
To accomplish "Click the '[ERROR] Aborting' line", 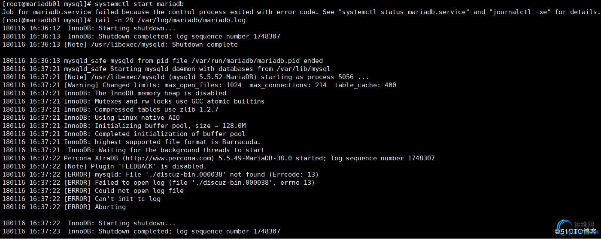I will coord(64,207).
